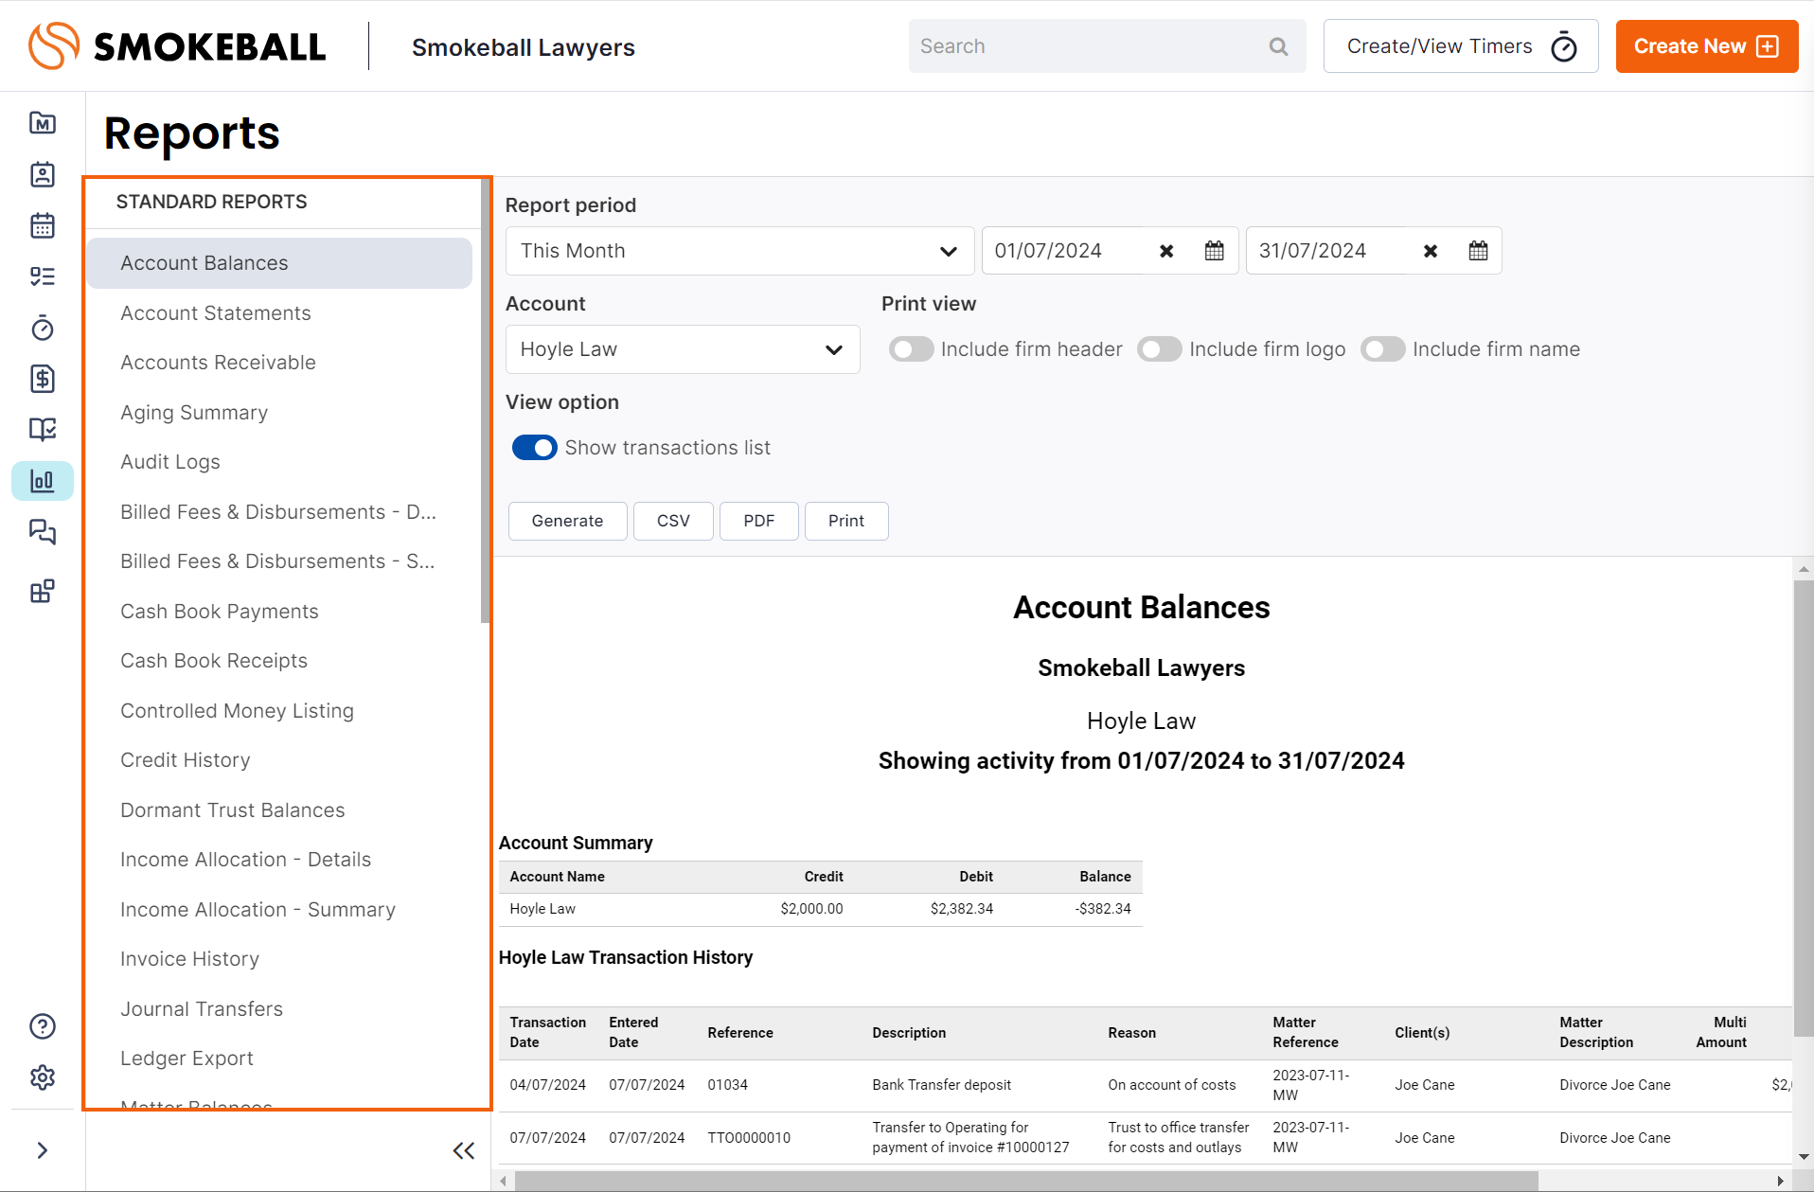Click the report horizontal scrollbar
1814x1192 pixels.
1027,1181
